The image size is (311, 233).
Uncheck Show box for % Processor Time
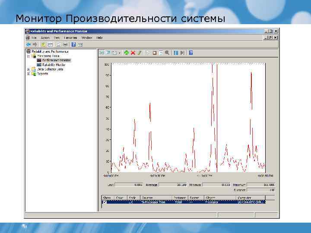[105, 202]
